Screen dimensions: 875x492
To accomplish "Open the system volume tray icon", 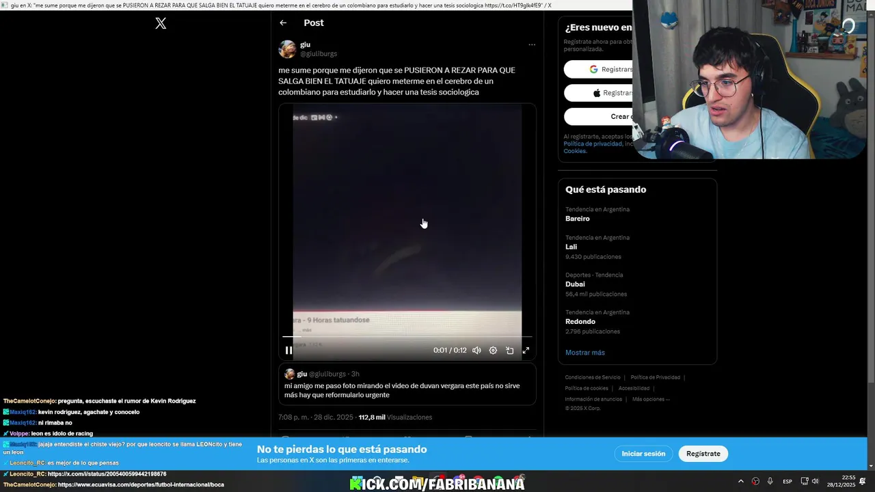I will 816,481.
